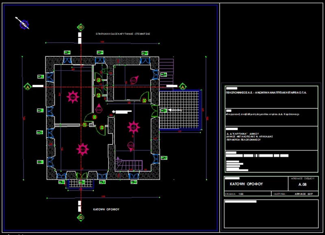Click the ΚΑΤΟΨΗ ΟΡΟΦΟΥ label below the plan
This screenshot has width=325, height=235.
(106, 209)
